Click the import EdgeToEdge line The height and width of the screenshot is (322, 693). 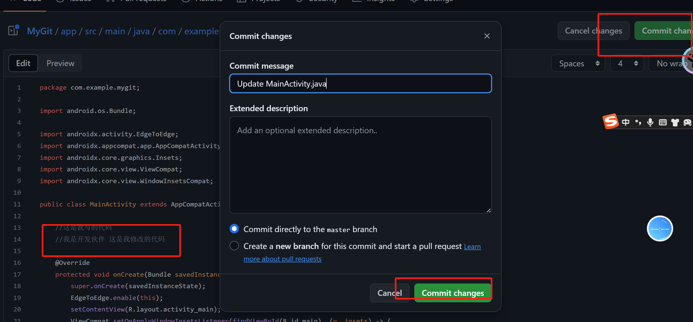[109, 134]
